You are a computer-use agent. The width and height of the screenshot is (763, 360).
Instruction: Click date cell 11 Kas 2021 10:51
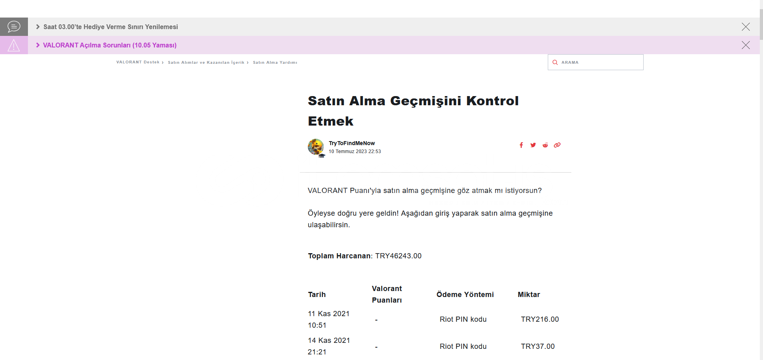click(329, 319)
